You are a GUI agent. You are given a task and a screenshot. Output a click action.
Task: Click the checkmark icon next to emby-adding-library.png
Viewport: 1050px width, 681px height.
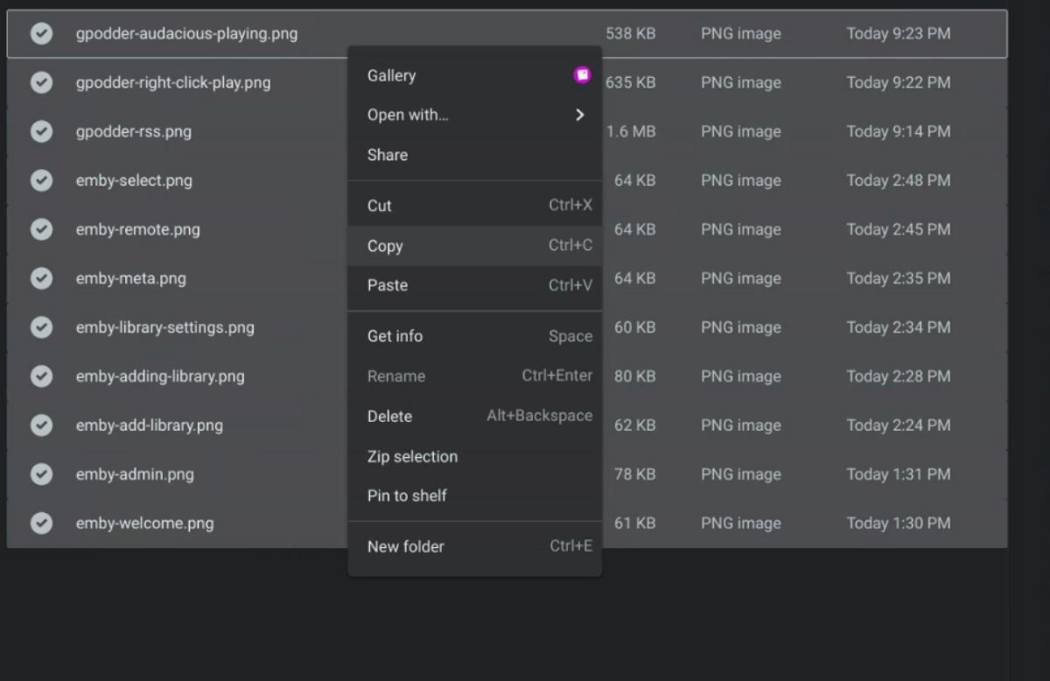tap(41, 376)
